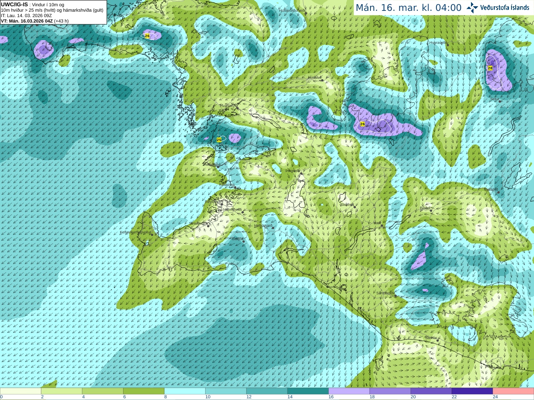Click the IT: Lau. 14. 03. 2026 09Z line
534x400 pixels.
[x=26, y=15]
